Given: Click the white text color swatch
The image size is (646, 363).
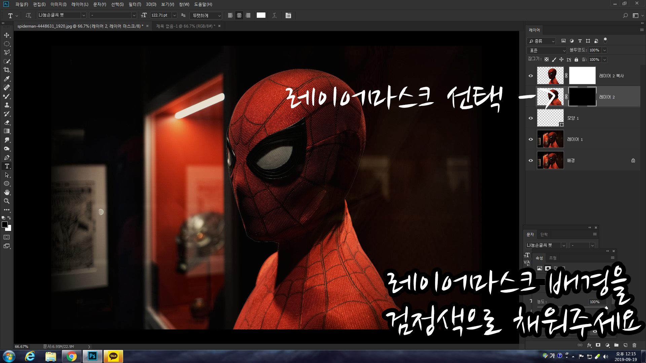Looking at the screenshot, I should (x=261, y=15).
